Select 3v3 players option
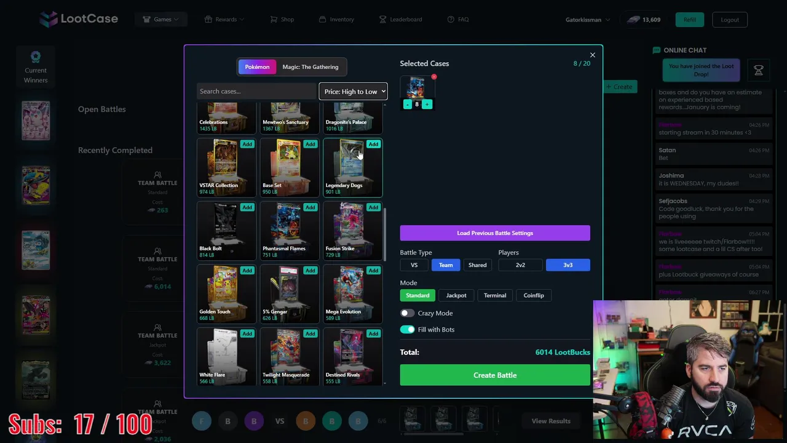Viewport: 787px width, 443px height. (x=568, y=265)
